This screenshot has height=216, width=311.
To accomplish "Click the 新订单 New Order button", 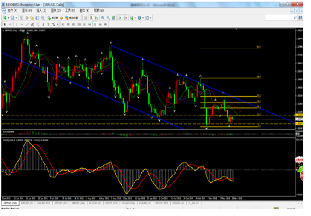I will [x=53, y=18].
